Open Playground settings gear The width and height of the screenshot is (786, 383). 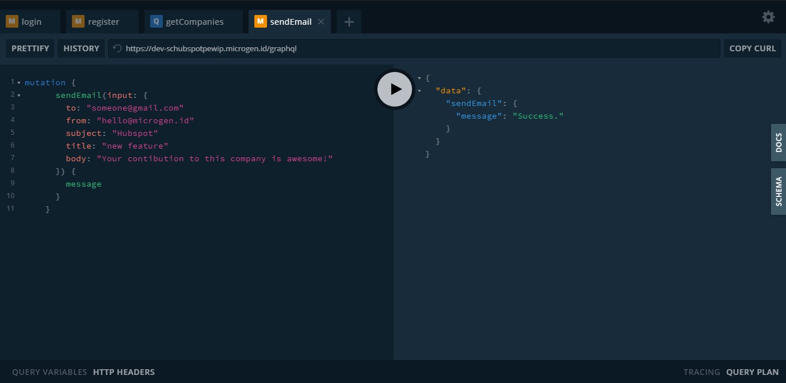click(768, 17)
